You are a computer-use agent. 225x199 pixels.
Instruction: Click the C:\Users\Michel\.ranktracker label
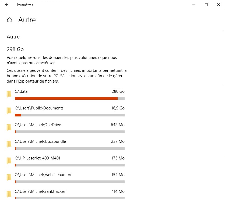40,191
